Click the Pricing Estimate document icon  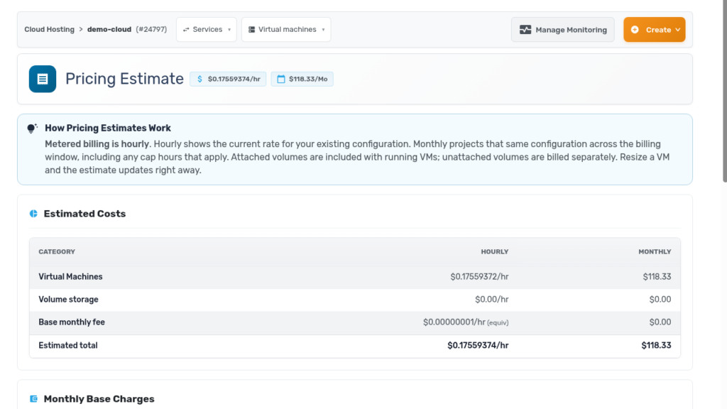(x=43, y=79)
